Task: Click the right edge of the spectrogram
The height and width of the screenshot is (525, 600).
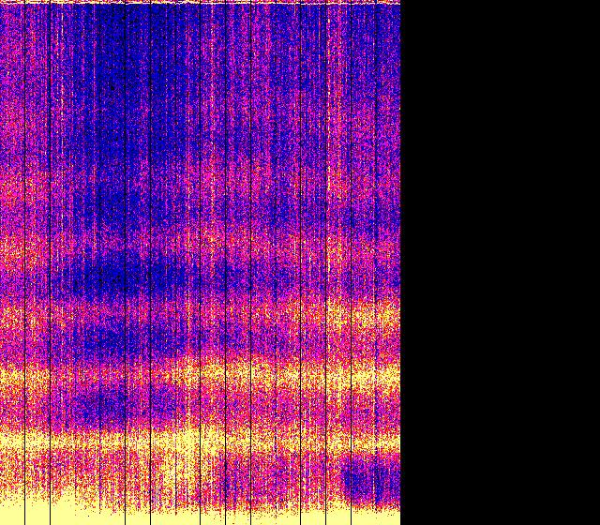Action: pos(399,262)
